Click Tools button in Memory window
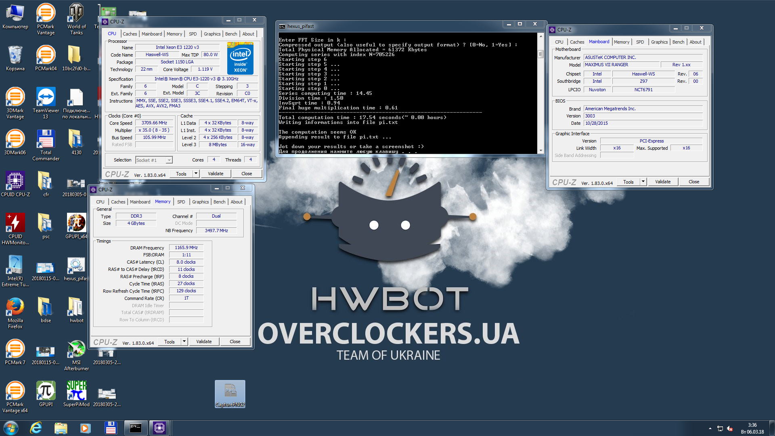The width and height of the screenshot is (775, 436). coord(170,342)
